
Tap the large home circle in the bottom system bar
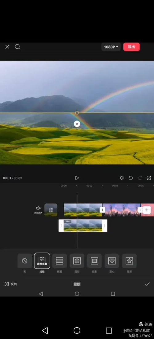point(77,330)
